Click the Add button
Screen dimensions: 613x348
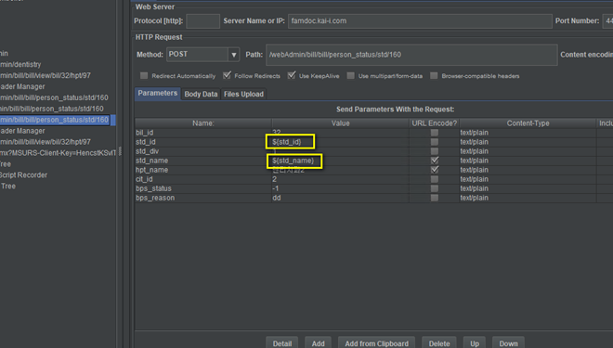coord(319,343)
